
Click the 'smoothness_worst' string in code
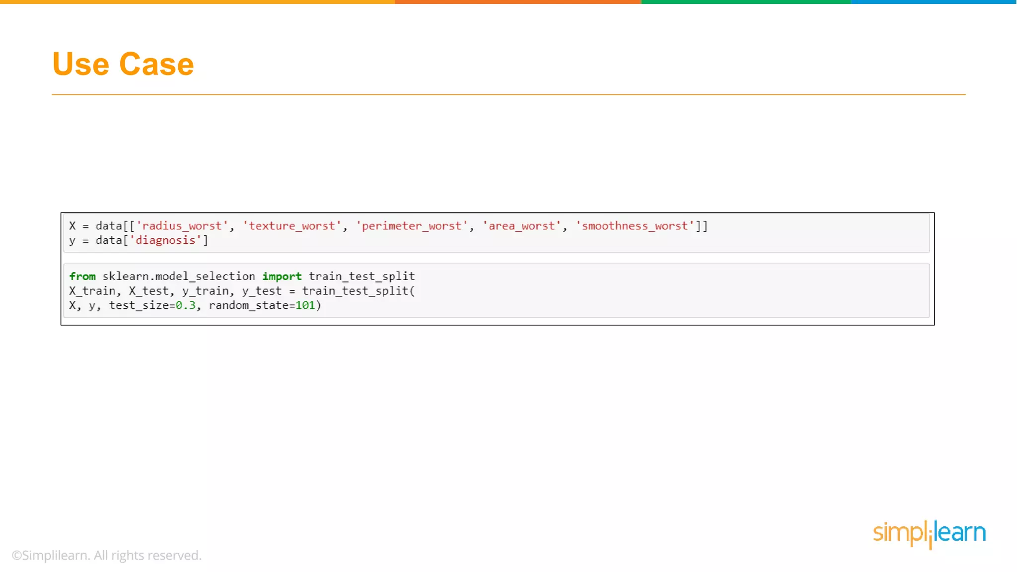[x=635, y=226]
